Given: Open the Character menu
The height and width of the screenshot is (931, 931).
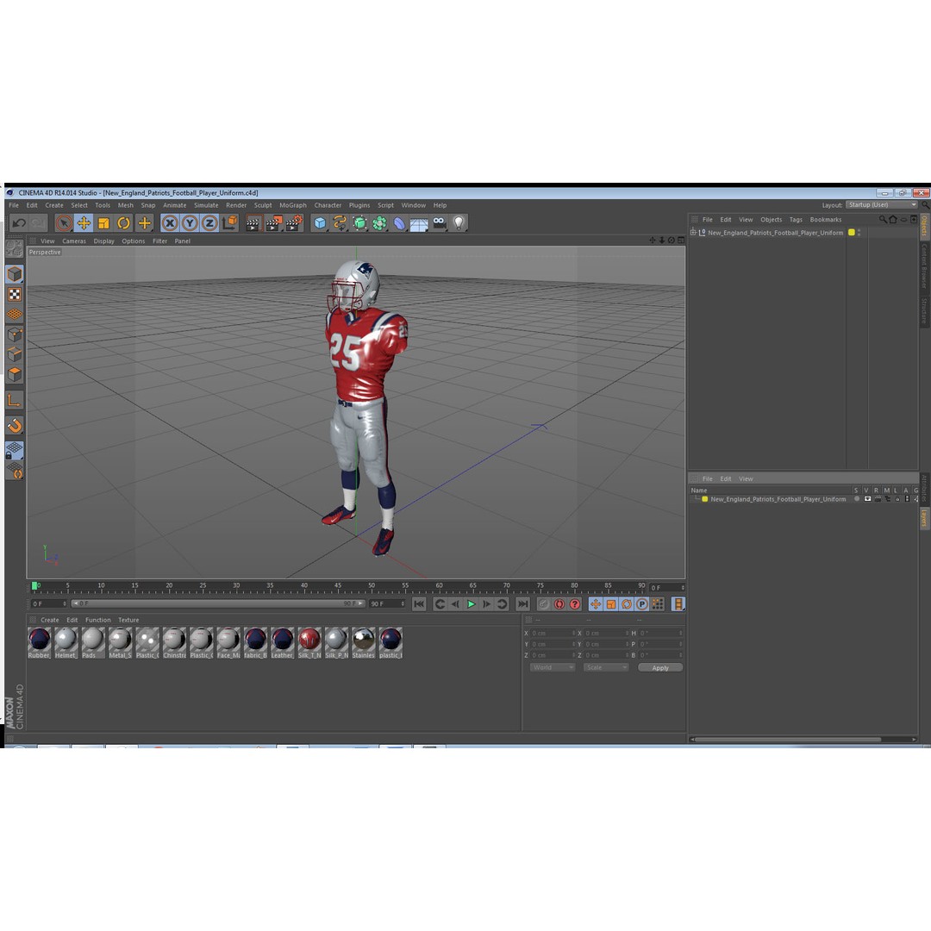Looking at the screenshot, I should [328, 205].
